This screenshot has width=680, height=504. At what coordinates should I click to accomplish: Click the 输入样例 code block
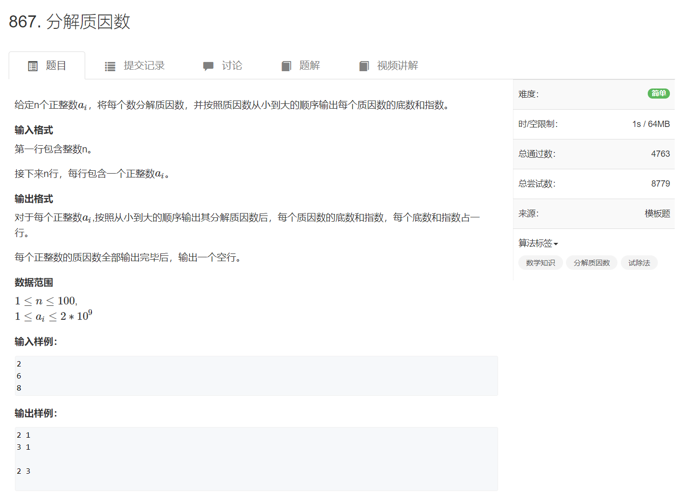pyautogui.click(x=257, y=376)
